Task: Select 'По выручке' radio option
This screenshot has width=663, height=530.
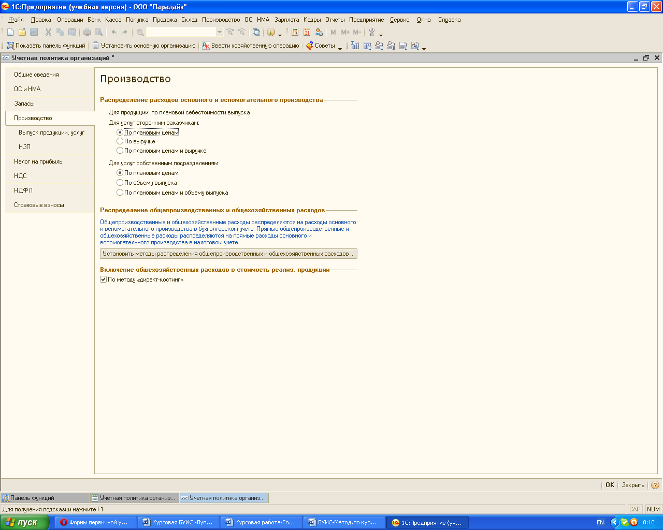Action: pos(120,141)
